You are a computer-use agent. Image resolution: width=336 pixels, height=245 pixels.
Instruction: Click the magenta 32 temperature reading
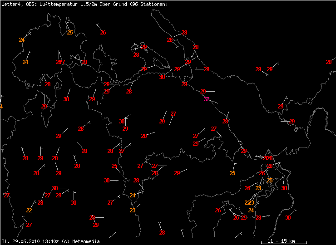207,99
